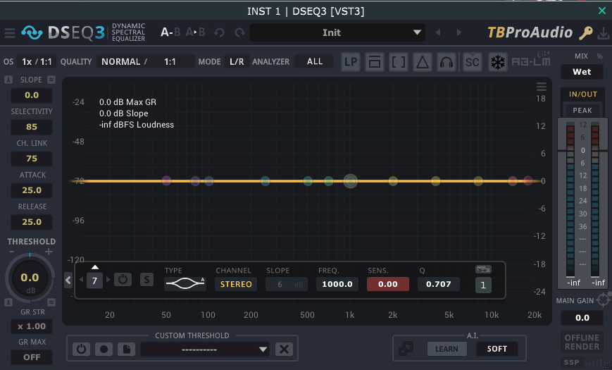Click the OFFLINE RENDER button
The height and width of the screenshot is (370, 612).
[x=582, y=343]
